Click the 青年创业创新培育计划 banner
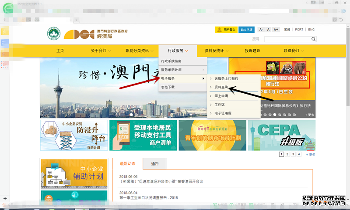350x210 pixels. (x=213, y=135)
